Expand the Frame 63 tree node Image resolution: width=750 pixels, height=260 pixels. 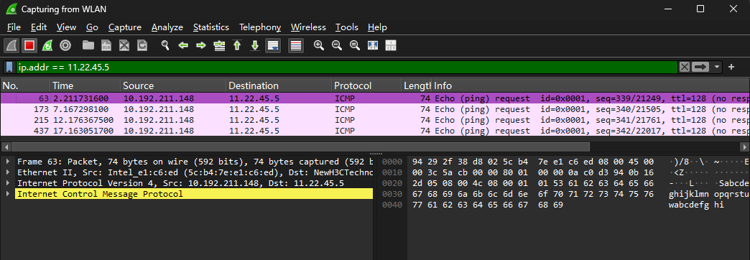[8, 161]
